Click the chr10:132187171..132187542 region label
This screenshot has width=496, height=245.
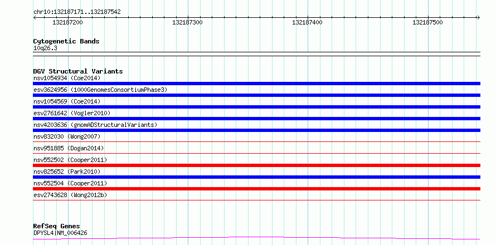77,12
